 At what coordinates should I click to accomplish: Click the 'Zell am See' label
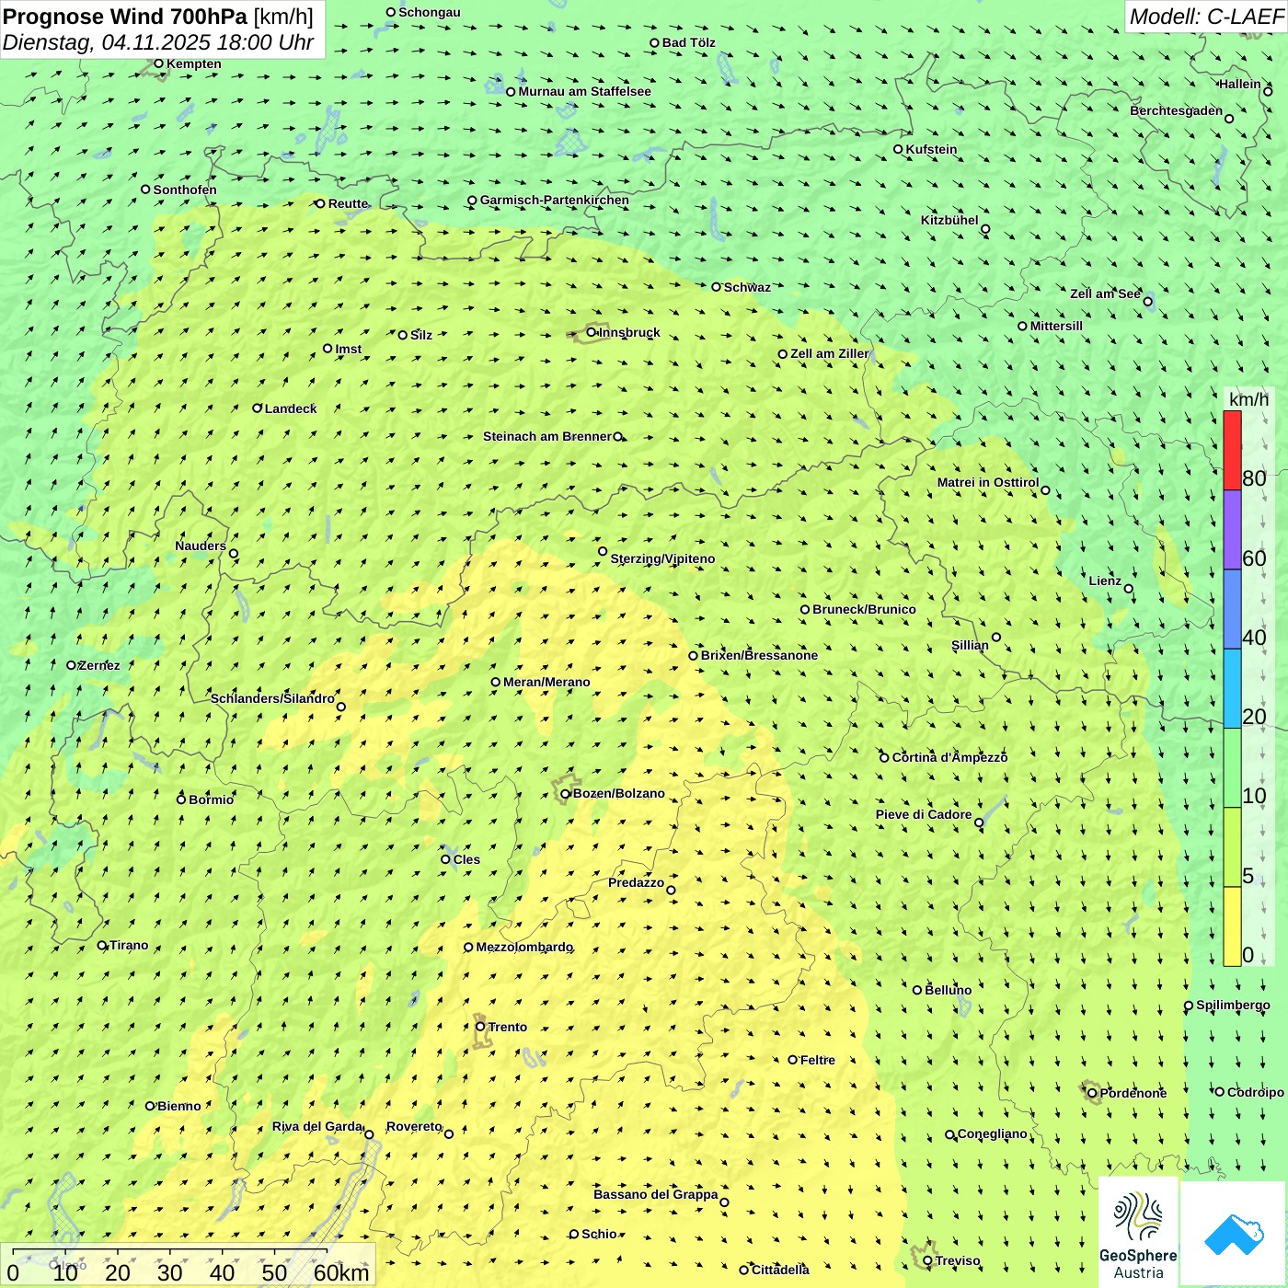(1105, 293)
